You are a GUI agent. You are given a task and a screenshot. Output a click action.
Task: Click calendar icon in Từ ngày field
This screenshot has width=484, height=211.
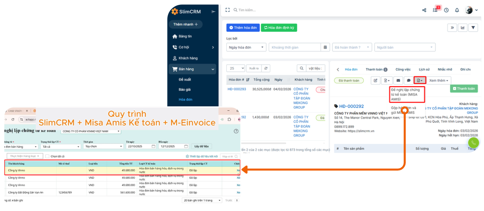point(154,146)
